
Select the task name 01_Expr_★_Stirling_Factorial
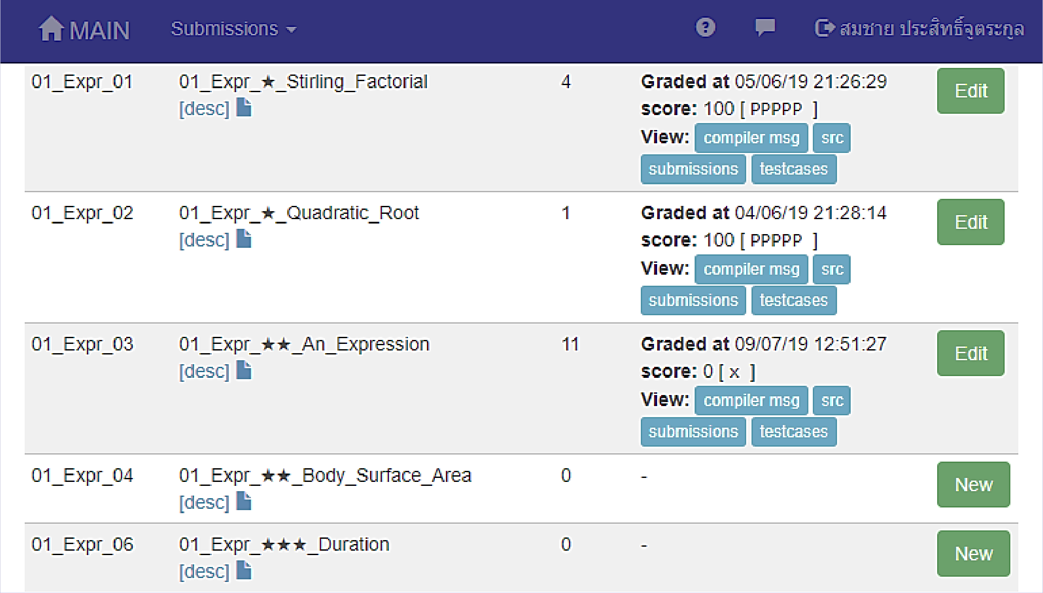point(303,82)
